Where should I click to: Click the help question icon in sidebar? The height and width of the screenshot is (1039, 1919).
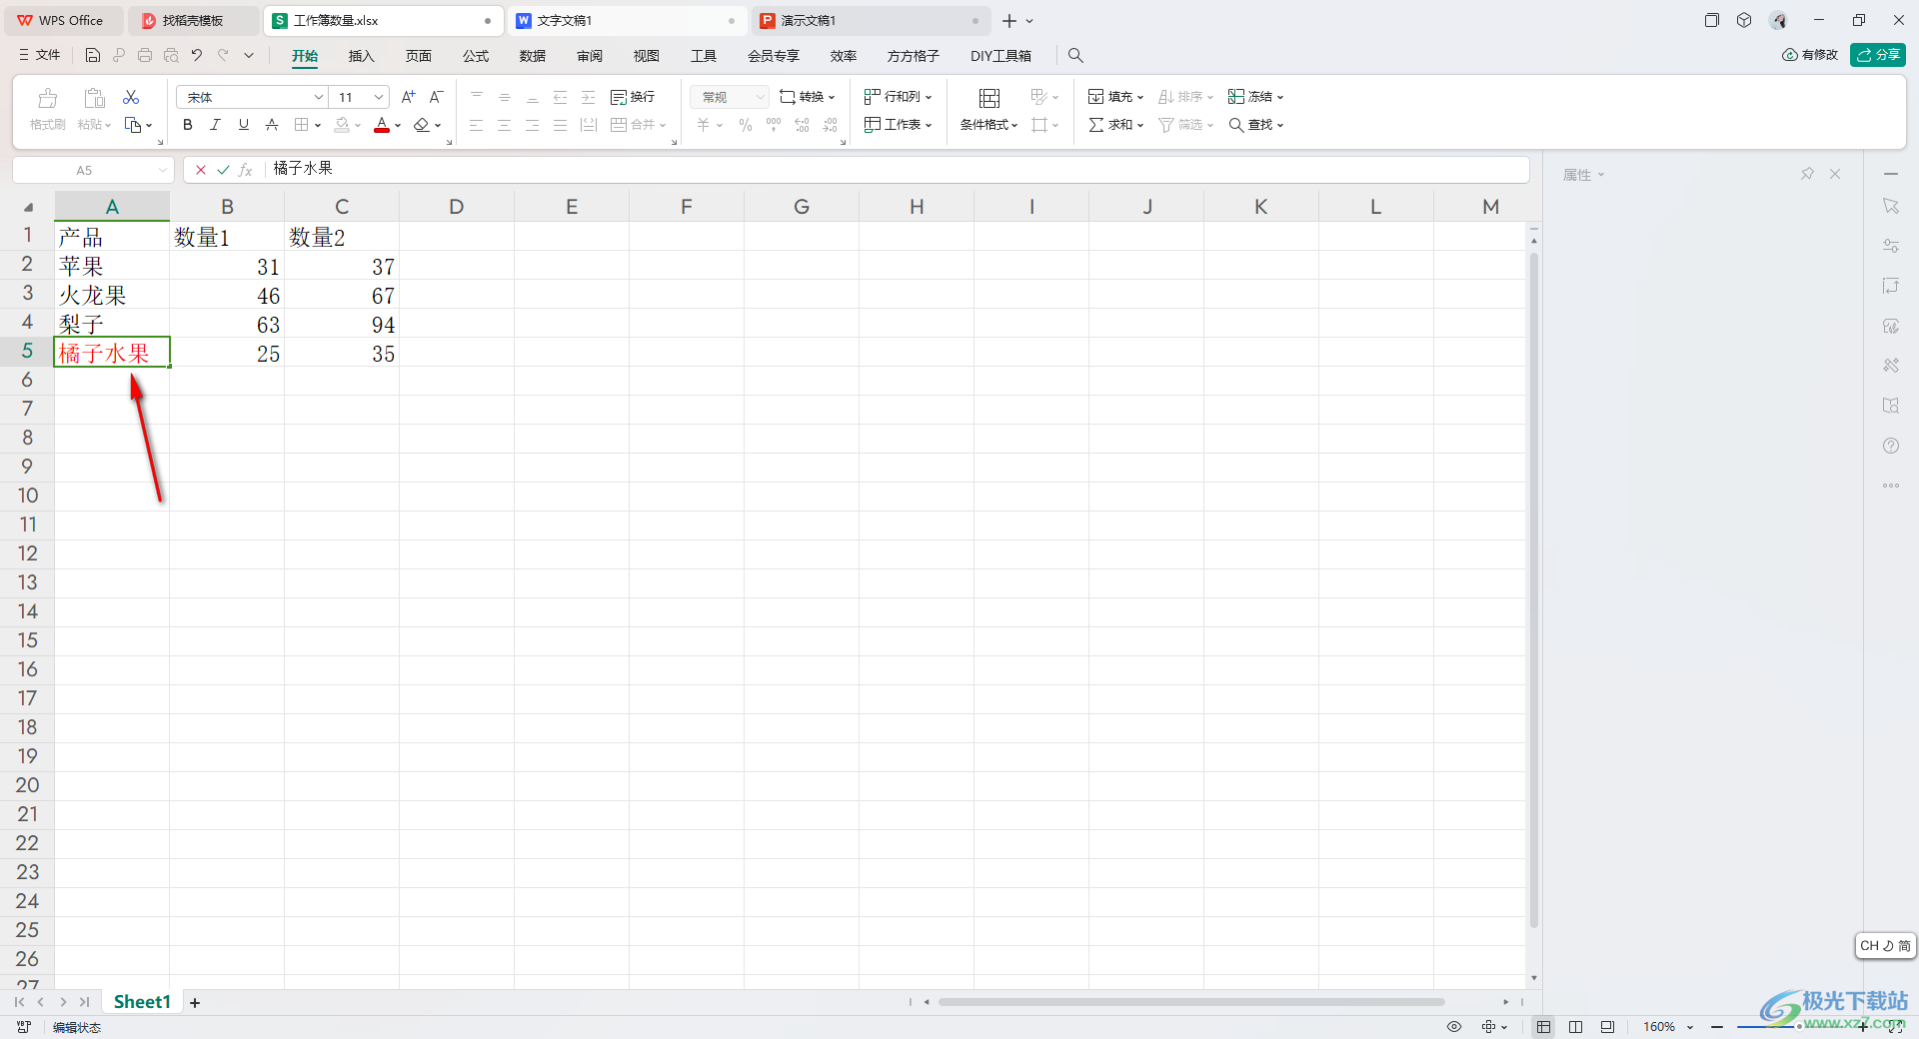1891,446
